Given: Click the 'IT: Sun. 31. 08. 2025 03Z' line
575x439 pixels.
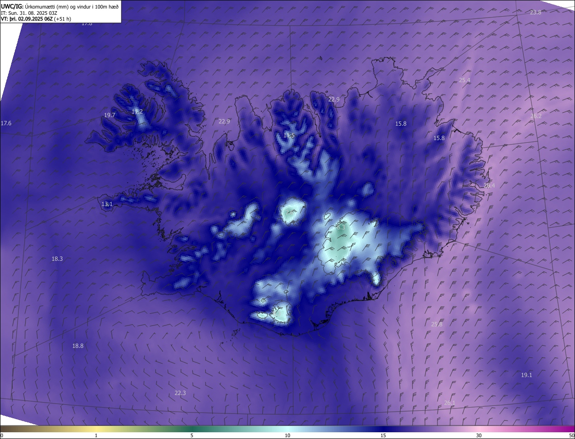Looking at the screenshot, I should (29, 13).
